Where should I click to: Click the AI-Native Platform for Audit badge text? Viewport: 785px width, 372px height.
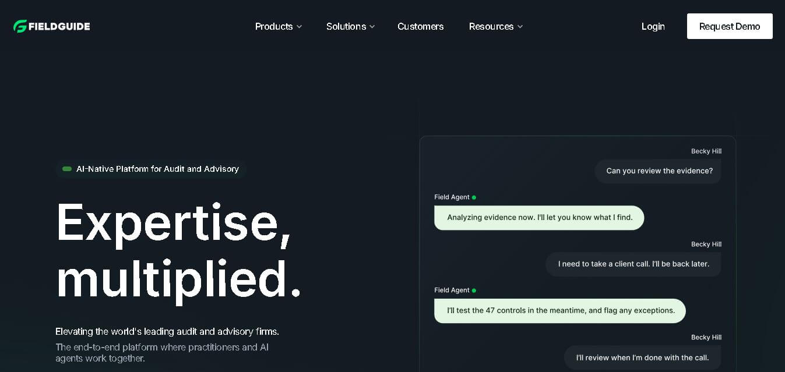157,169
